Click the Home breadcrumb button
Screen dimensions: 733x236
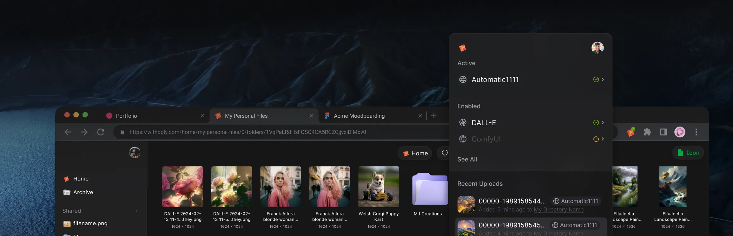[x=415, y=153]
